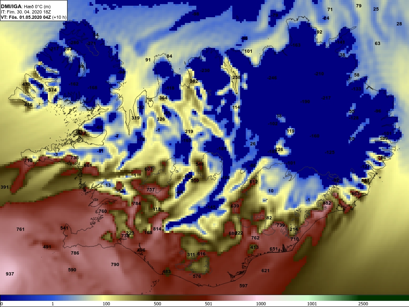Click the map value 616
This screenshot has width=409, height=307.
tap(201, 254)
